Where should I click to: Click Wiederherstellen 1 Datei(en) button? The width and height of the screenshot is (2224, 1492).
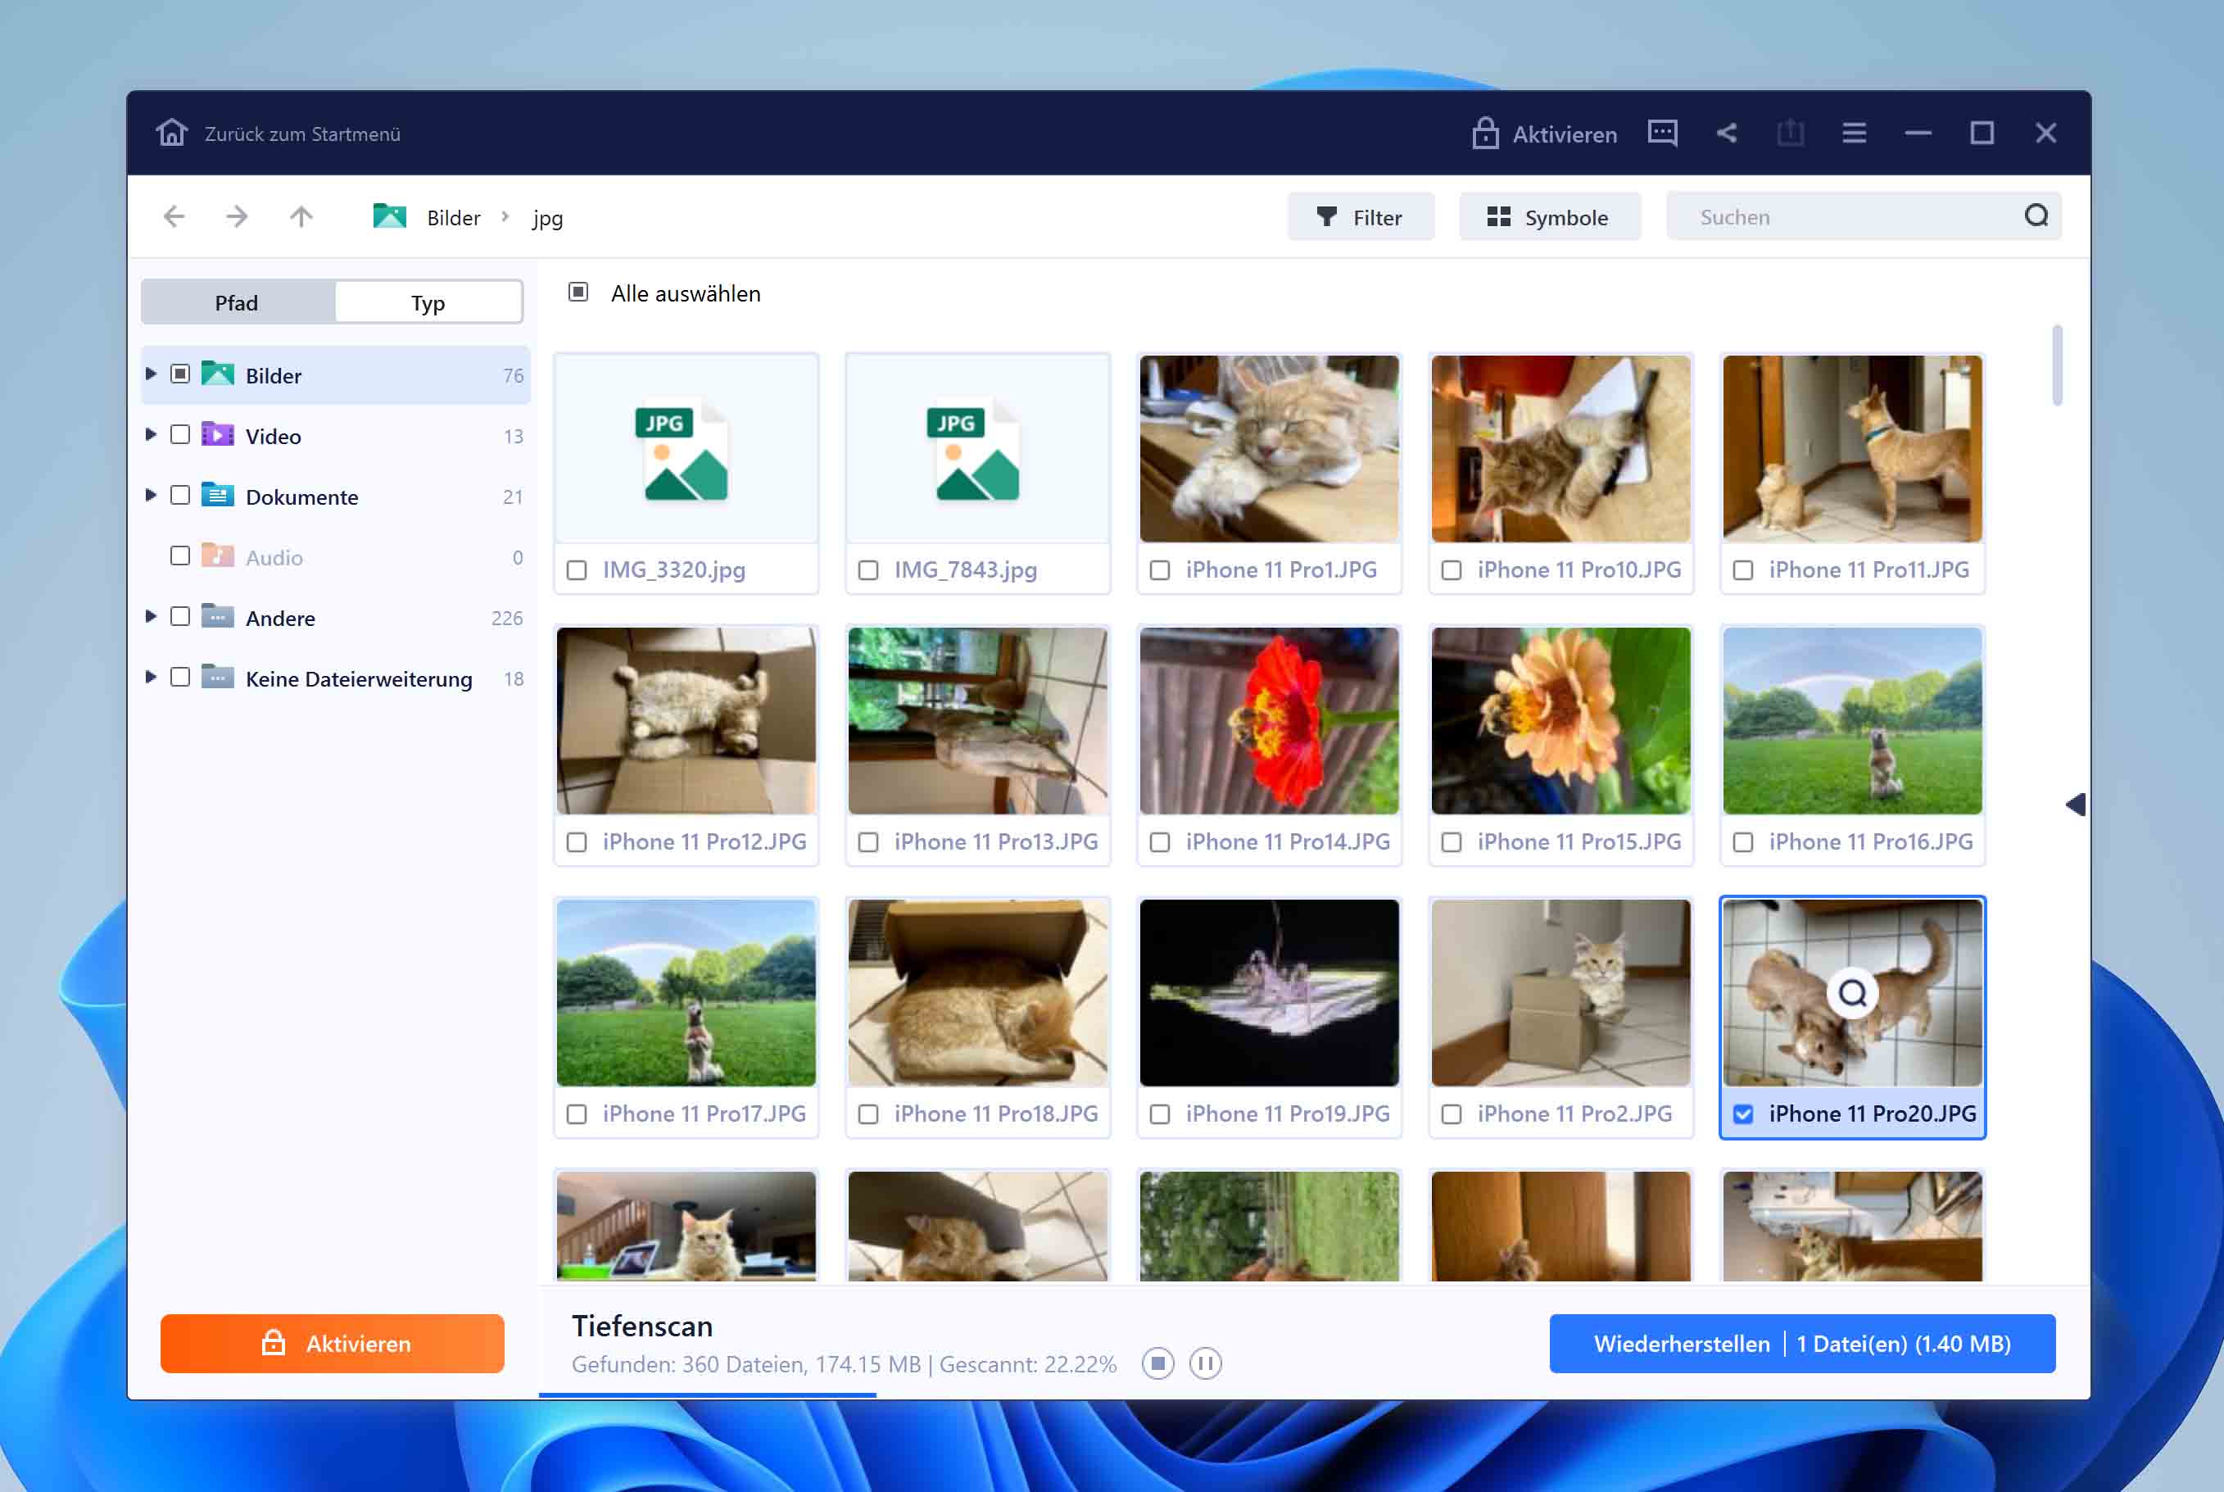pos(1801,1344)
